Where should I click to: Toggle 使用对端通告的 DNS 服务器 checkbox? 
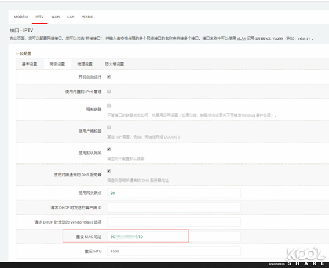pos(109,171)
